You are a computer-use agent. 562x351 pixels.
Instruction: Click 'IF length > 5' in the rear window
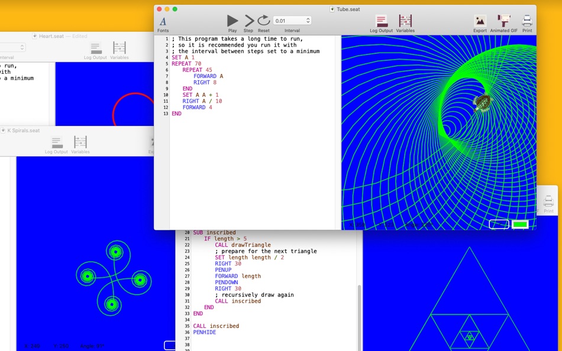(x=225, y=239)
